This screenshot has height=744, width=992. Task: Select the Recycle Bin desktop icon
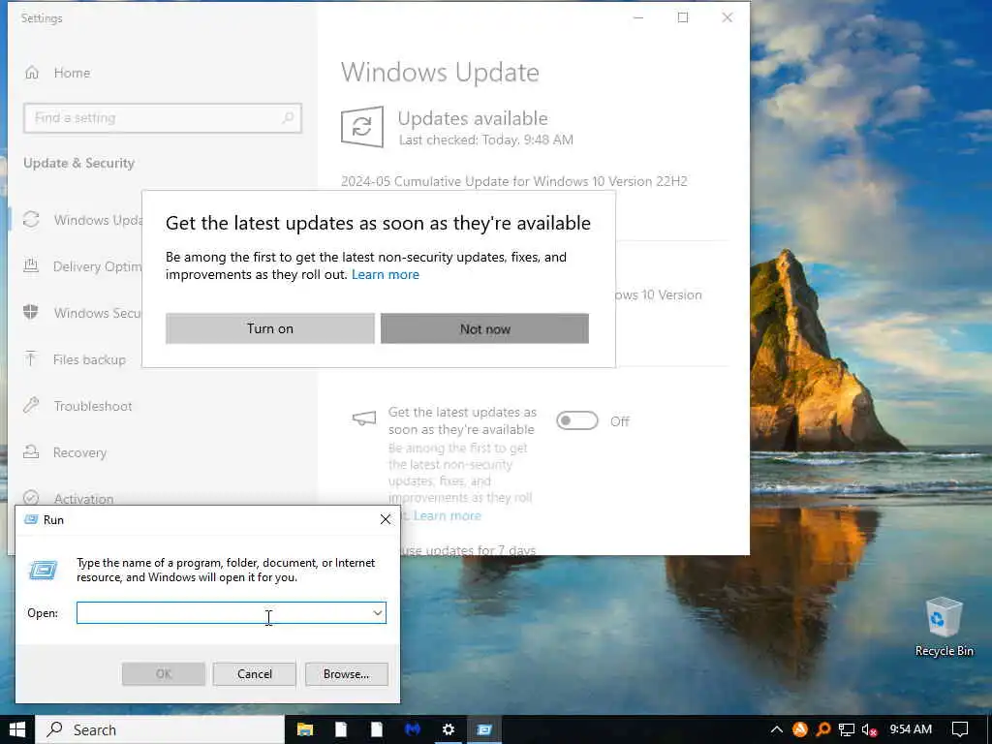pos(944,627)
